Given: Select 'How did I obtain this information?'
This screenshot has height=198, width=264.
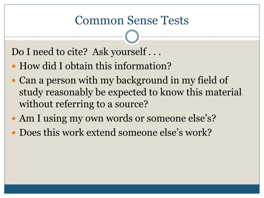Looking at the screenshot, I should click(x=95, y=66).
